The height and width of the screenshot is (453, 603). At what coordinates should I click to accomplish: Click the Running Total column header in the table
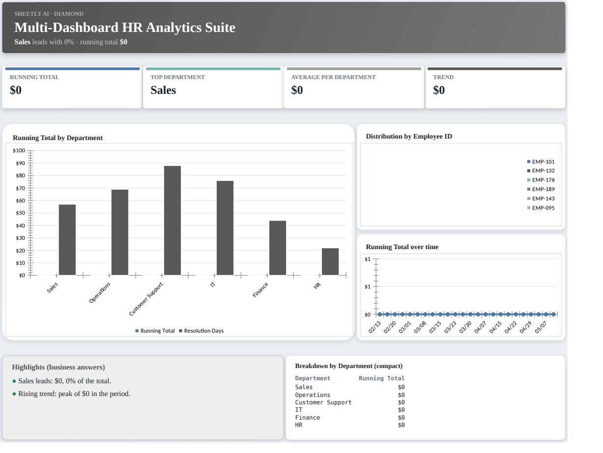click(382, 378)
